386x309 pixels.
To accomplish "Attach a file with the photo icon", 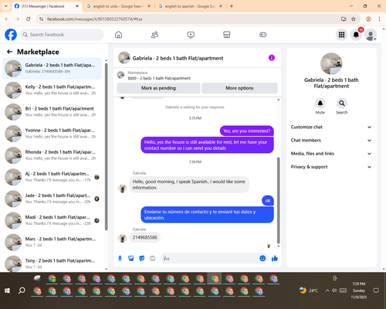I will click(131, 258).
